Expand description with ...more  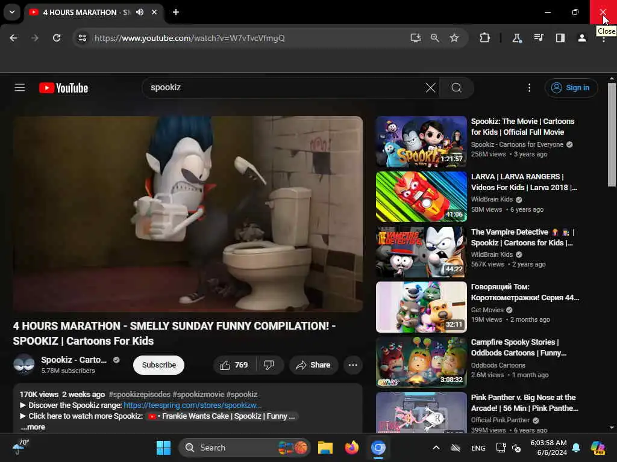pyautogui.click(x=33, y=427)
